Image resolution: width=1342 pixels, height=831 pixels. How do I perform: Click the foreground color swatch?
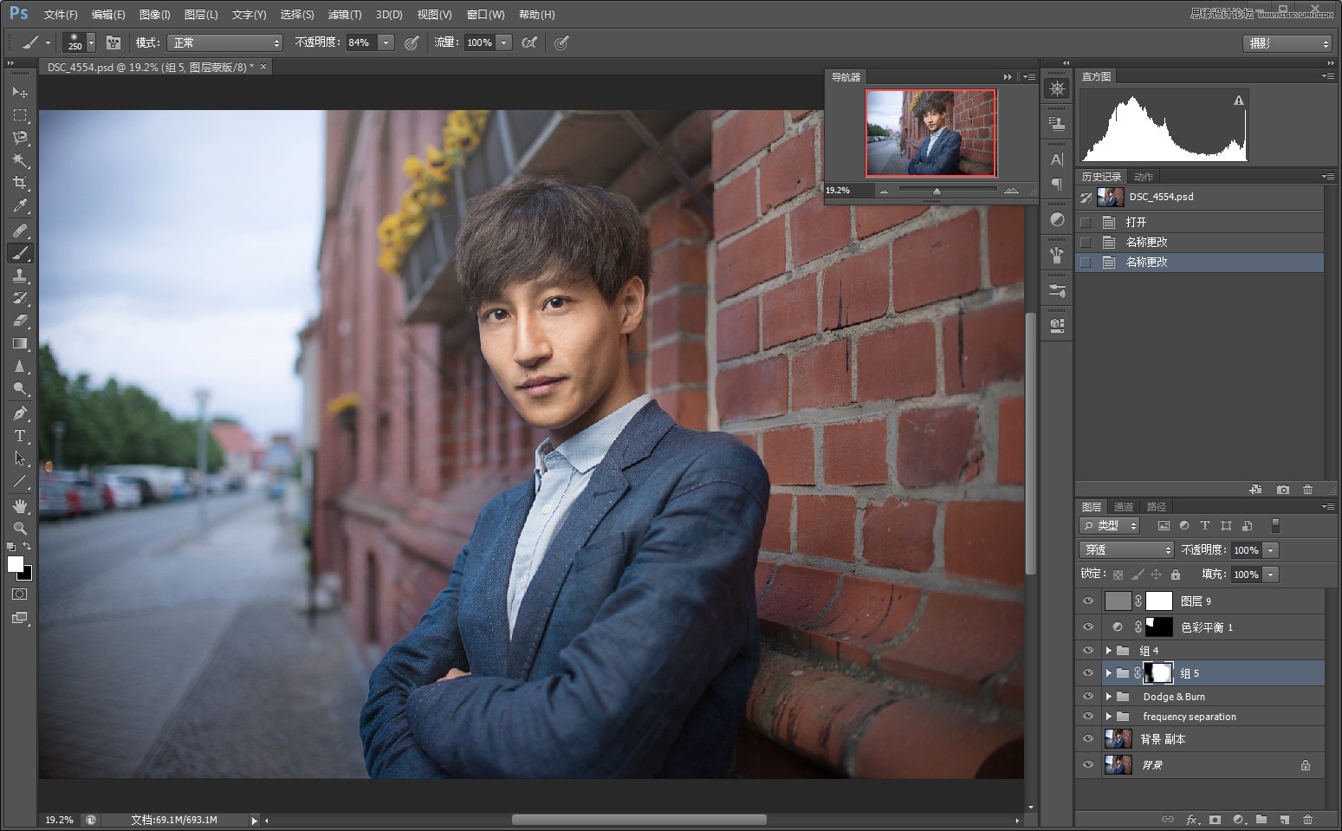coord(14,565)
